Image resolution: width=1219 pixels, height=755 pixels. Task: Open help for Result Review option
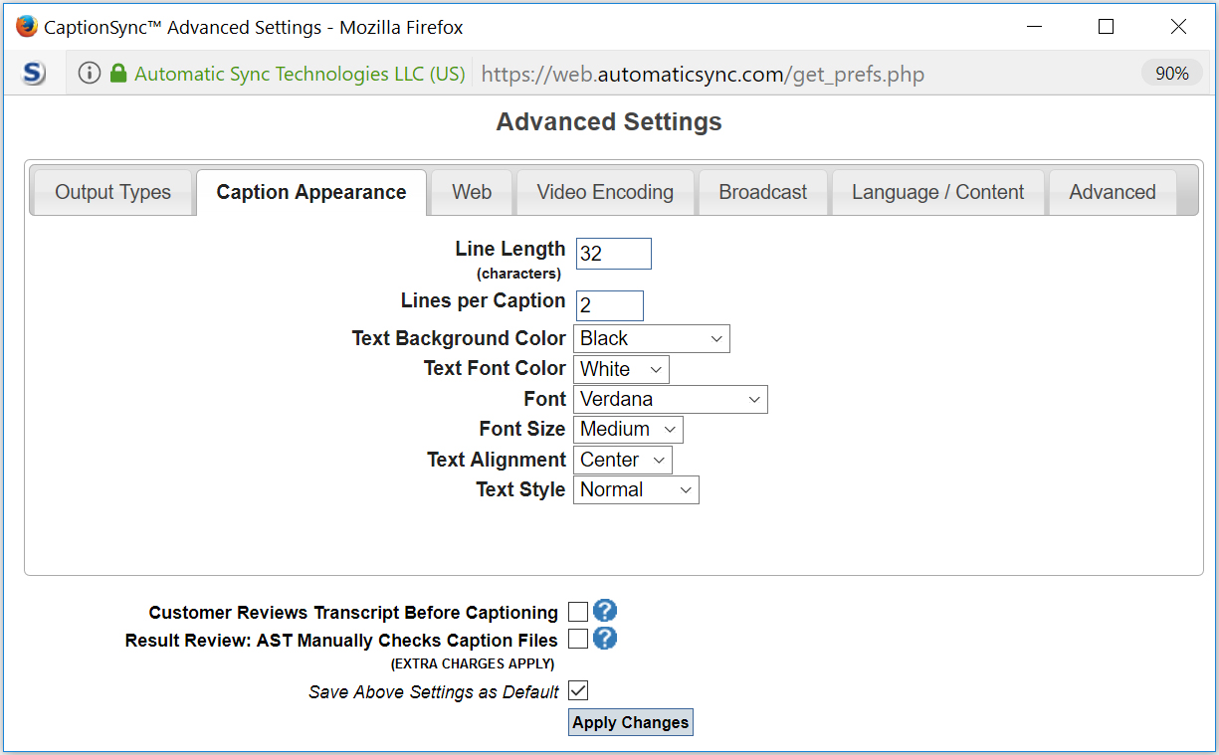(x=605, y=638)
